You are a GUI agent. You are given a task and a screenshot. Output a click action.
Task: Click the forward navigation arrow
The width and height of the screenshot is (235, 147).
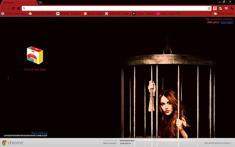8,8
